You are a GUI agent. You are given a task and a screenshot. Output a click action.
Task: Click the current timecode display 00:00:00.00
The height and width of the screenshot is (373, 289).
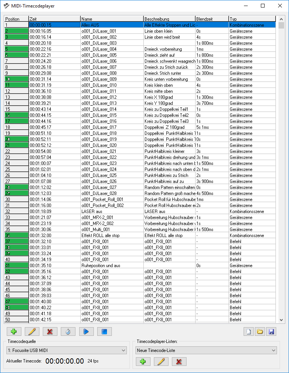click(65, 361)
